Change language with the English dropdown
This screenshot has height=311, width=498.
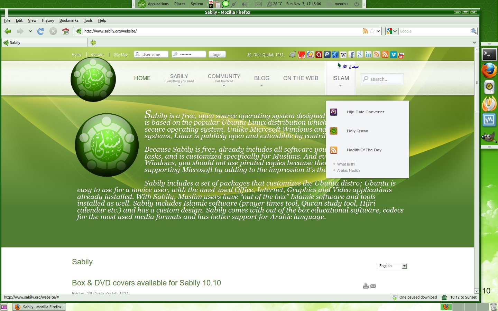pyautogui.click(x=392, y=266)
